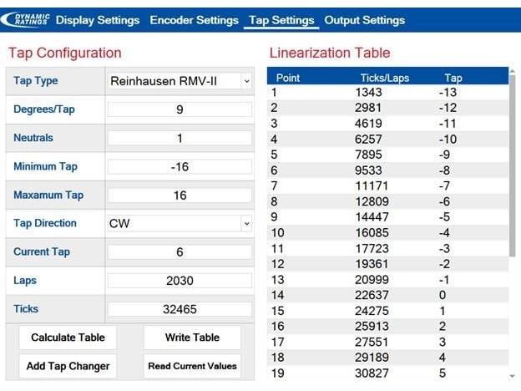This screenshot has height=391, width=521.
Task: Click the Tap Configuration heading
Action: click(x=65, y=53)
